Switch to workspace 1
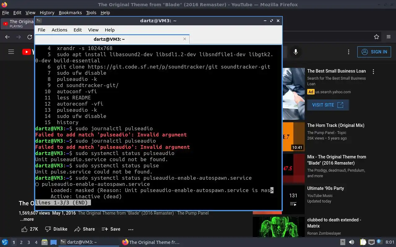 pyautogui.click(x=14, y=242)
